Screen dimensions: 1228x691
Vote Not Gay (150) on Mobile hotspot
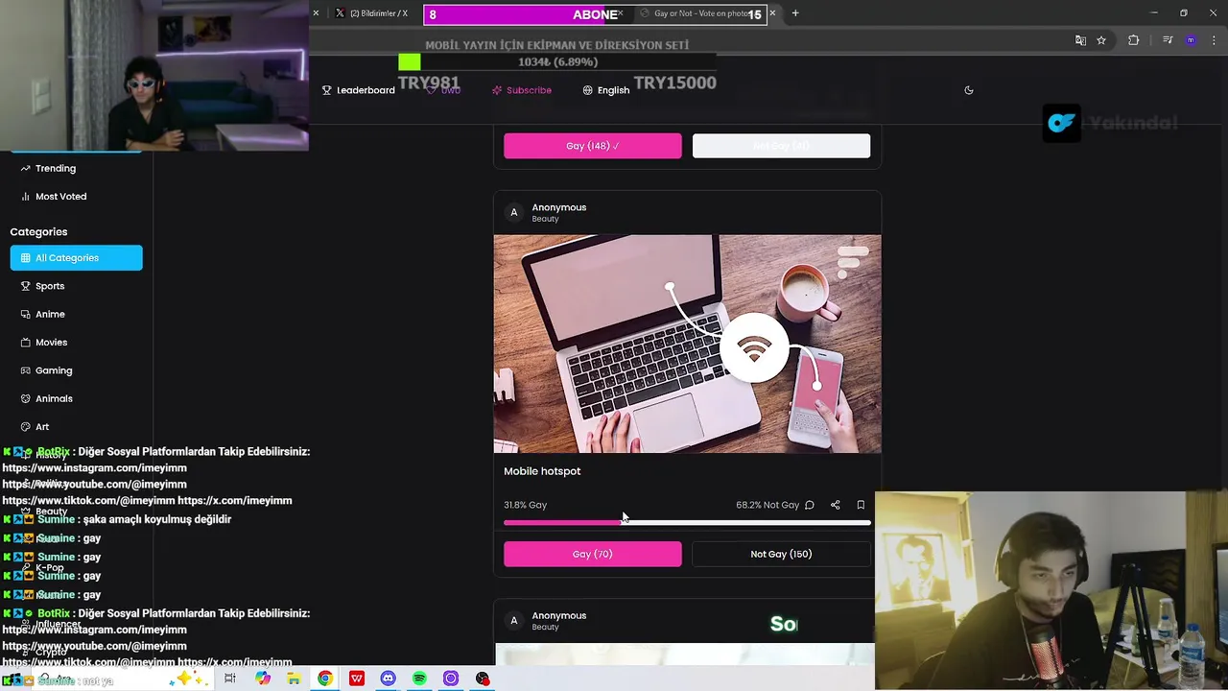point(781,554)
